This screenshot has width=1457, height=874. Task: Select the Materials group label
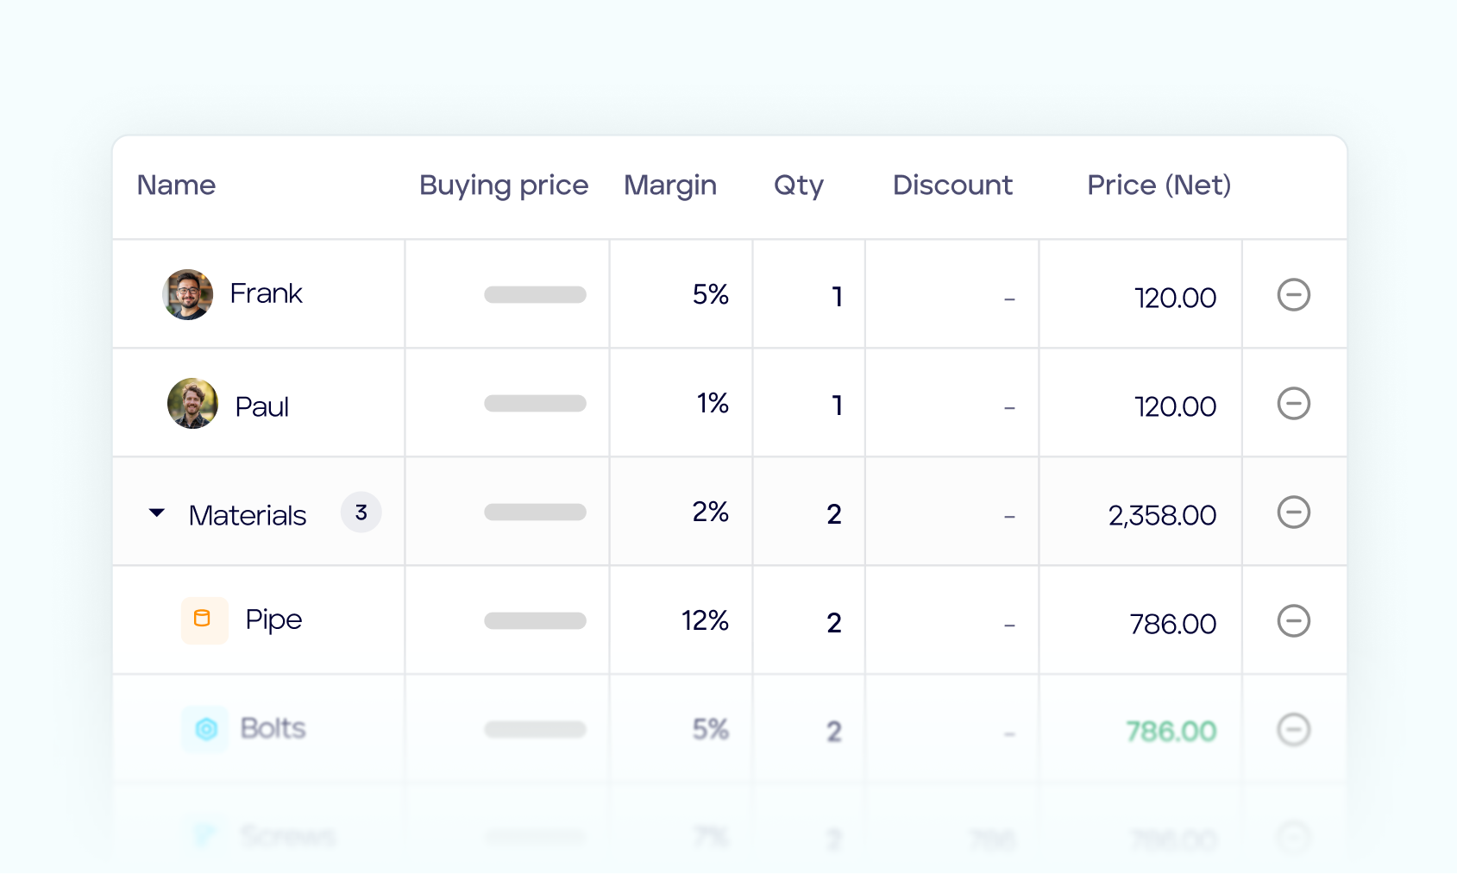pos(248,515)
